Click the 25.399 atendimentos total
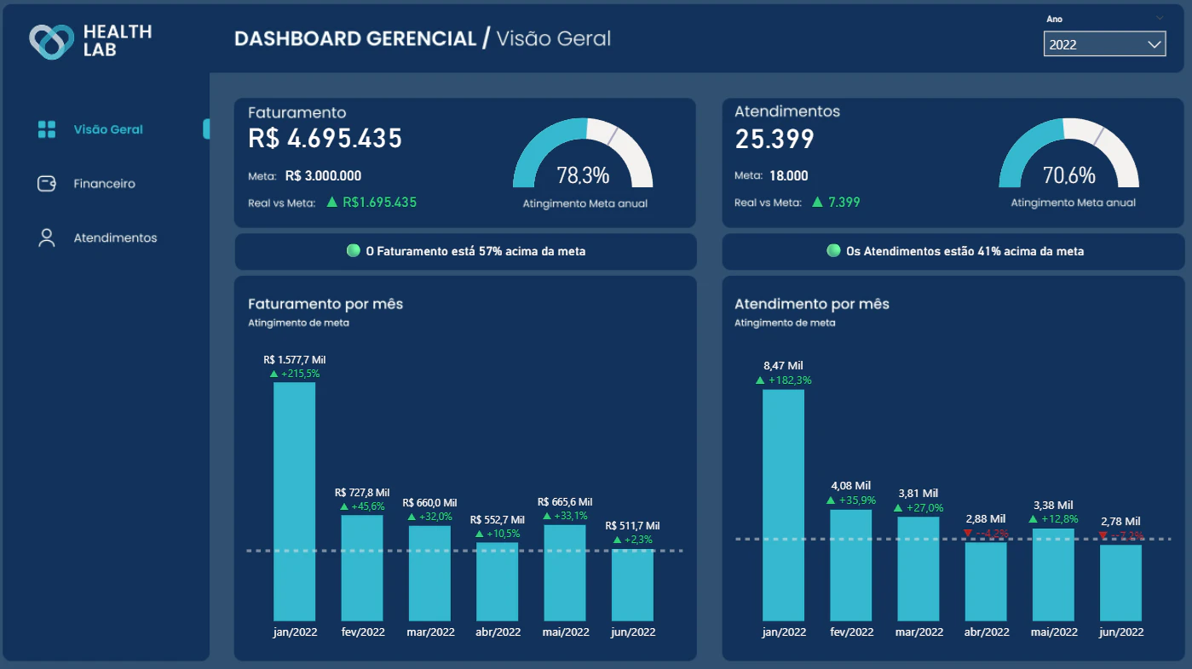This screenshot has height=669, width=1192. pyautogui.click(x=775, y=139)
